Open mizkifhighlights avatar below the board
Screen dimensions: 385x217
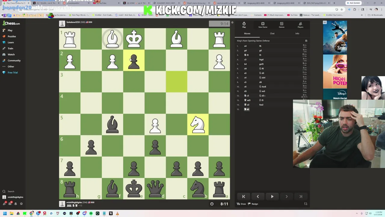62,204
